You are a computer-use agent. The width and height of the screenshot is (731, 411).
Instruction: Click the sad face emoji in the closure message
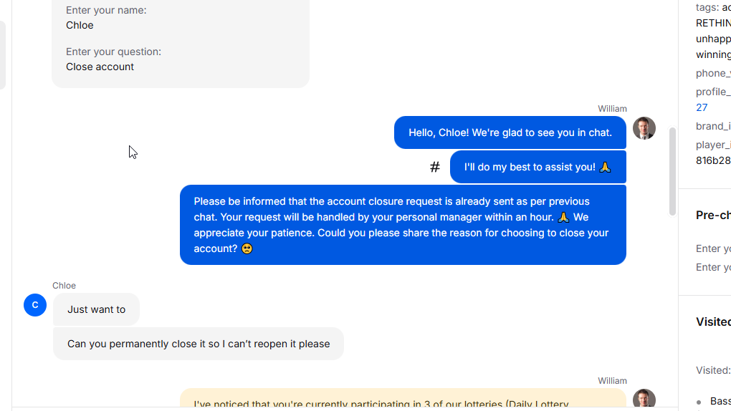click(247, 249)
